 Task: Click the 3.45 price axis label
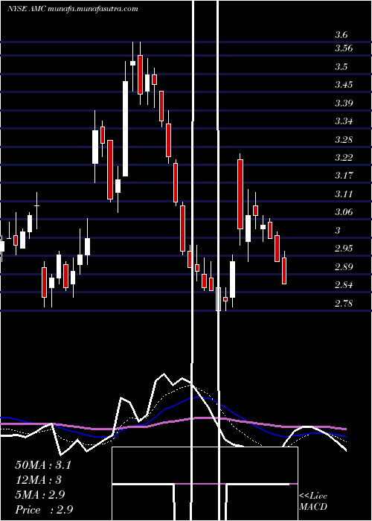[x=344, y=85]
